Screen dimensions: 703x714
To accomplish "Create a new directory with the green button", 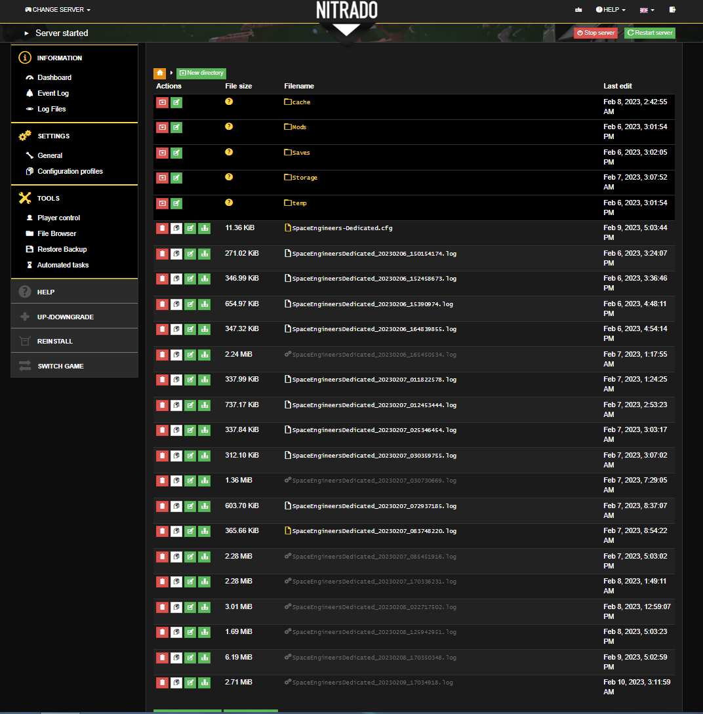I will [201, 73].
